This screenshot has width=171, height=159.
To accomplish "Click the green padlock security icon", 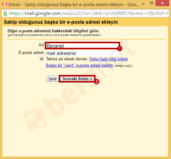I will point(5,13).
